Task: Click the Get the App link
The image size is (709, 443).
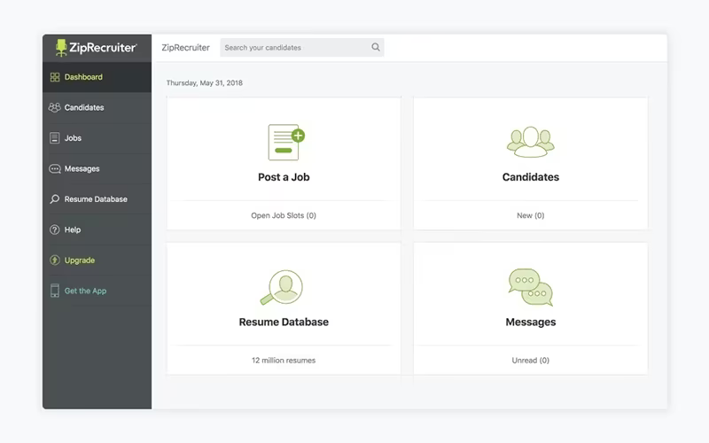Action: tap(97, 291)
